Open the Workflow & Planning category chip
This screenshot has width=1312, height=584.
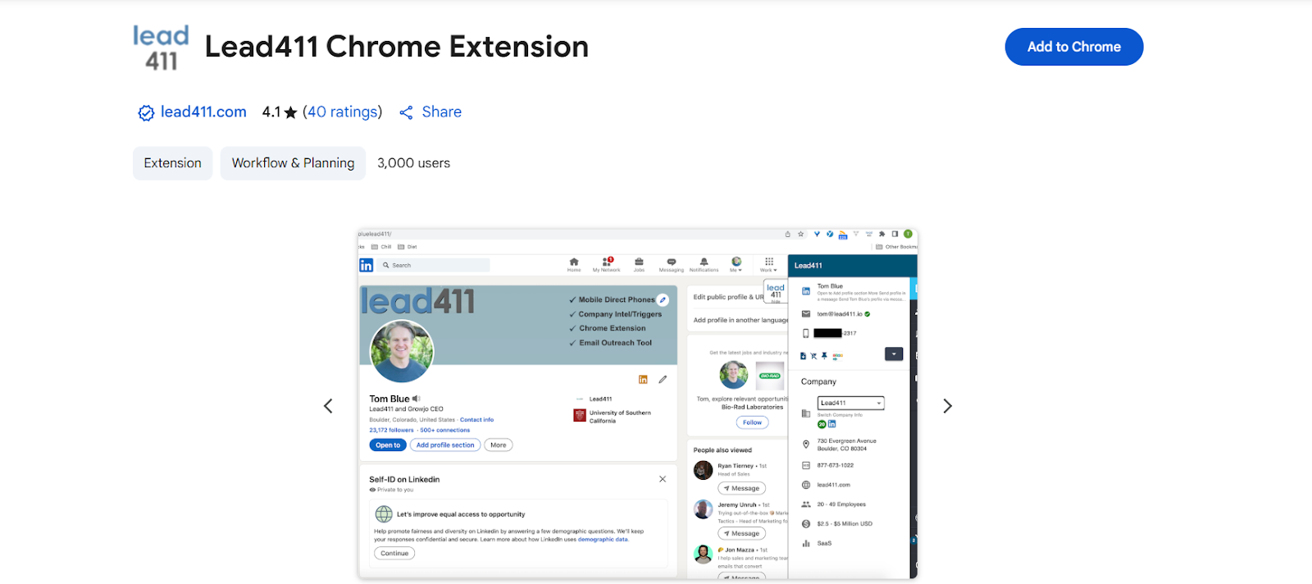(293, 163)
